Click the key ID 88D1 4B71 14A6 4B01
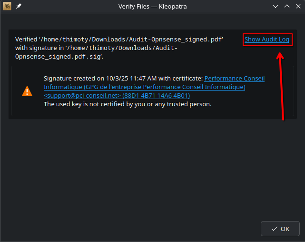The height and width of the screenshot is (242, 305). (x=156, y=96)
